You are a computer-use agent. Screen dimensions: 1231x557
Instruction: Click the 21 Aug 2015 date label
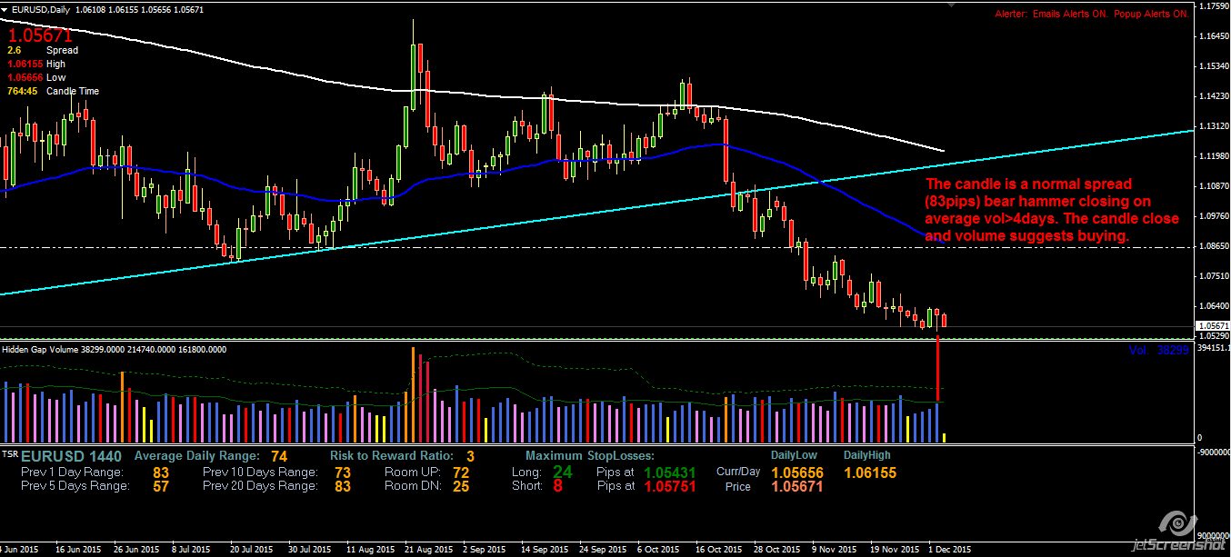click(428, 550)
